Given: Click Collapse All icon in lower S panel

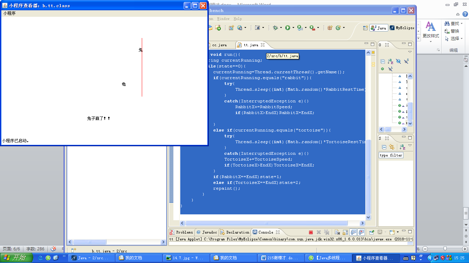Looking at the screenshot, I should point(384,147).
